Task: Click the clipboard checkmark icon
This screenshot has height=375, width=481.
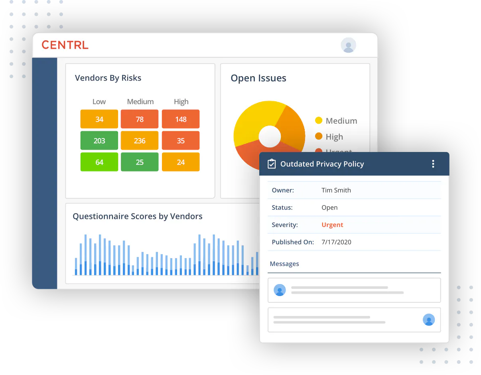Action: (272, 164)
